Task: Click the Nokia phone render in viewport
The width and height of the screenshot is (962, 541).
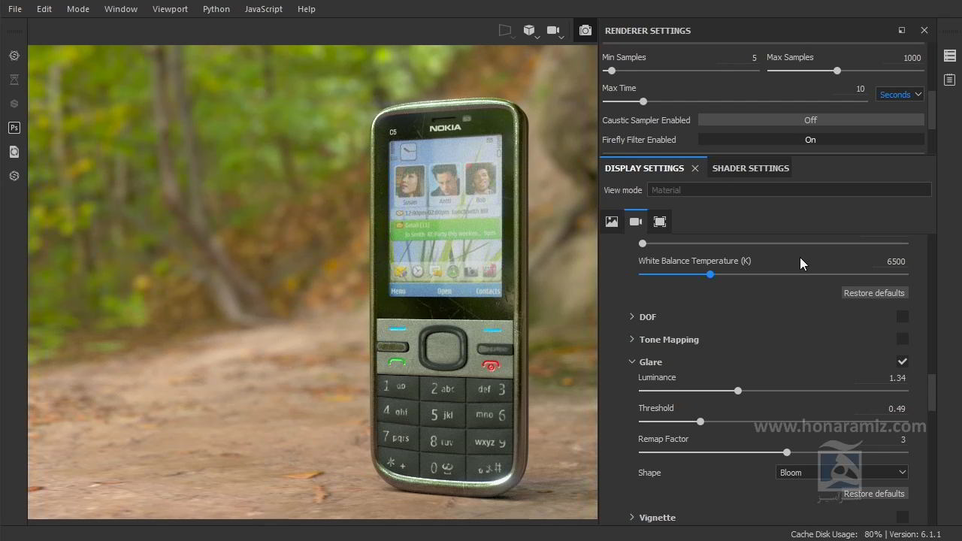Action: (449, 297)
